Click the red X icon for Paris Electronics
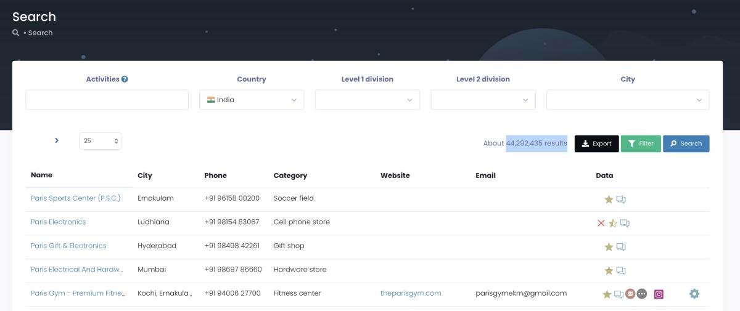Viewport: 740px width, 311px height. click(601, 223)
